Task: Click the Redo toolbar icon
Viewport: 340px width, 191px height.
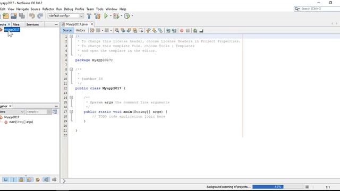Action: click(x=40, y=16)
